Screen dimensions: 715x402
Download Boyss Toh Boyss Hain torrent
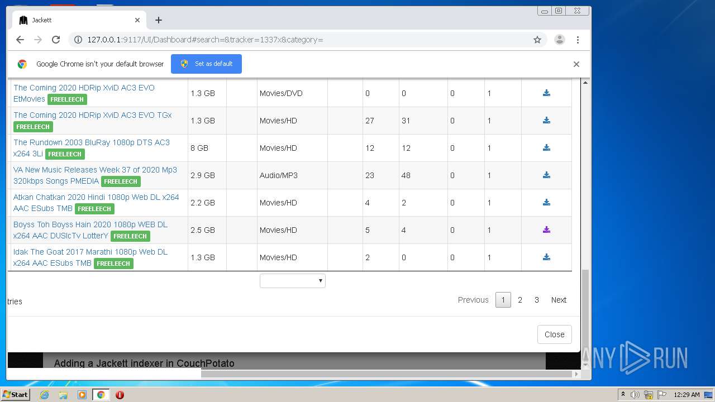(546, 230)
